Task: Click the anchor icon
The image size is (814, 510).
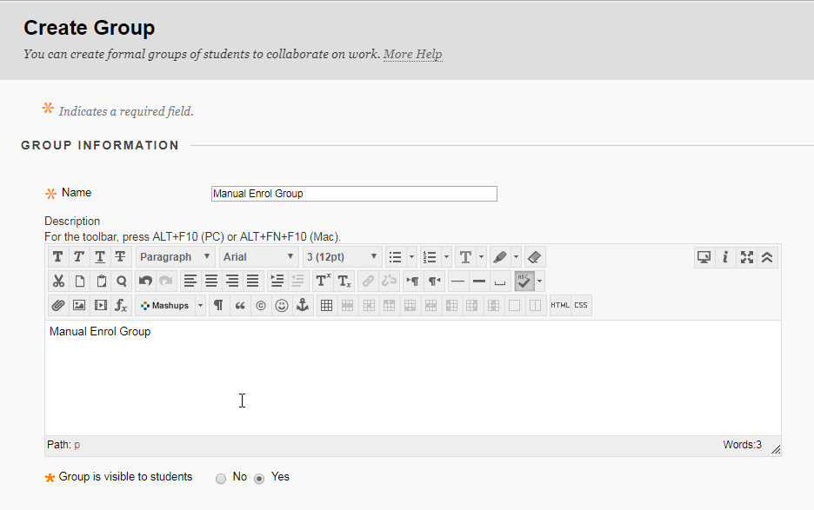Action: tap(303, 306)
